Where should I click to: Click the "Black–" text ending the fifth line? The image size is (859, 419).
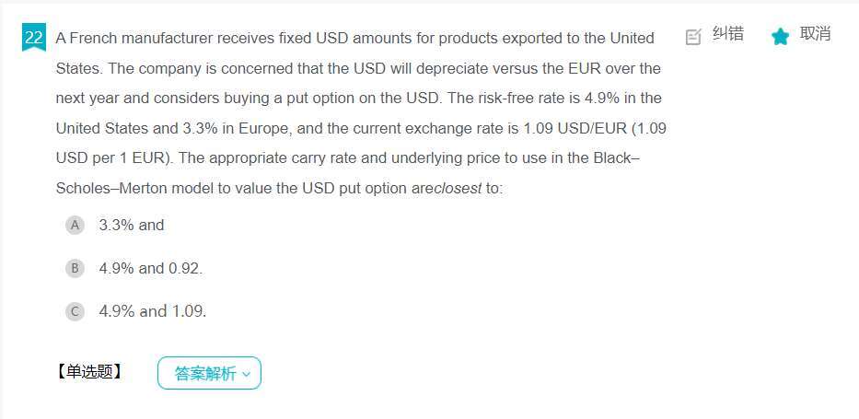click(x=617, y=158)
